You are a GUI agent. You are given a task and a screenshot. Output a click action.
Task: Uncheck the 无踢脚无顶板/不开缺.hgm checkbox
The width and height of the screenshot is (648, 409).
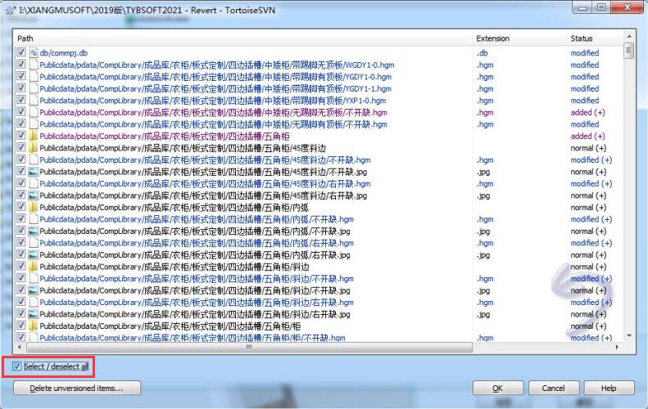tap(21, 112)
